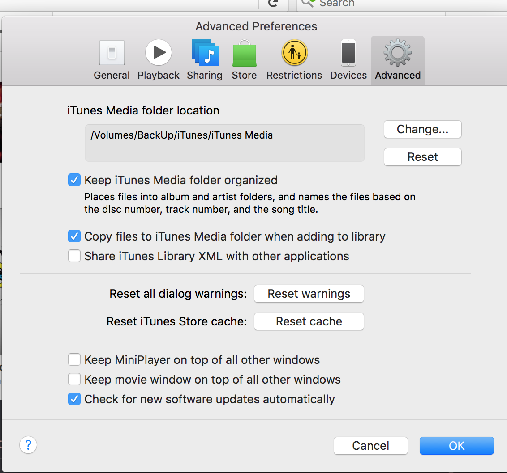Click the Store tab label
This screenshot has height=473, width=507.
pyautogui.click(x=245, y=75)
